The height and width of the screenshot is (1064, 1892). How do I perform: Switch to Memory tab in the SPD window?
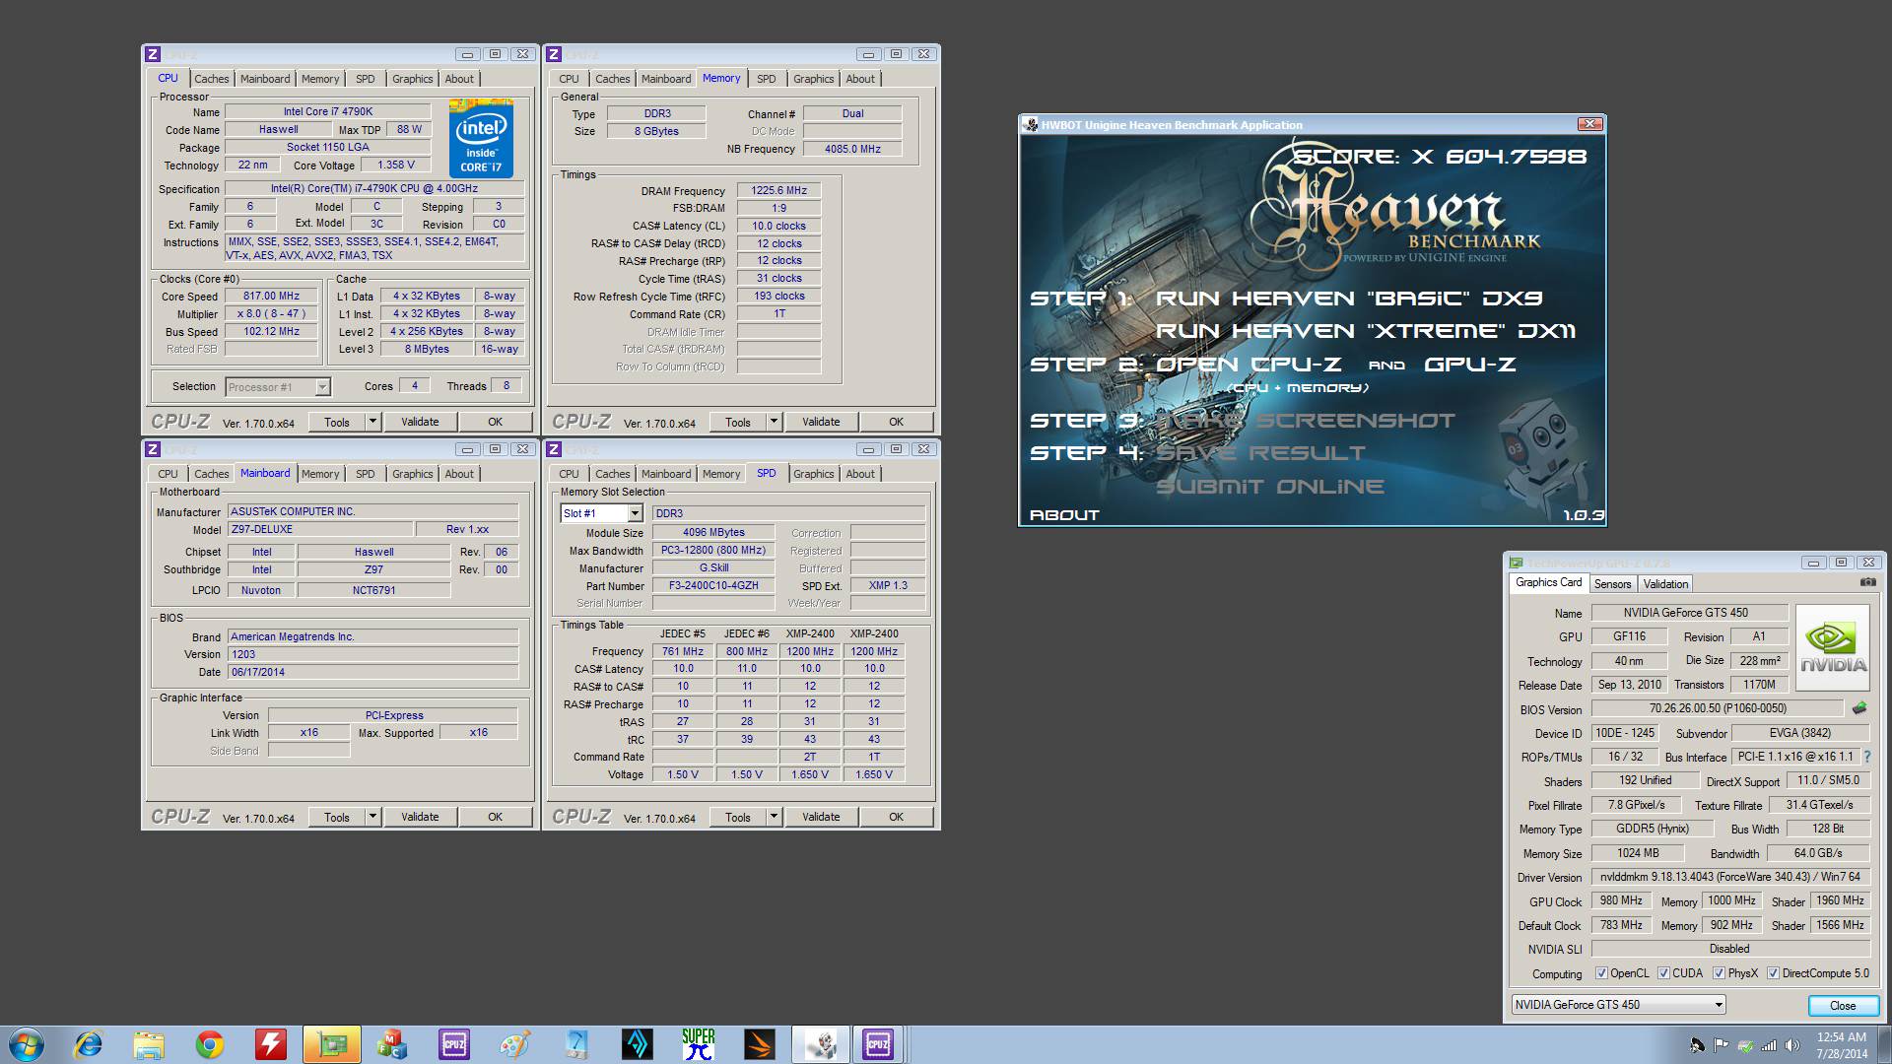(x=720, y=474)
